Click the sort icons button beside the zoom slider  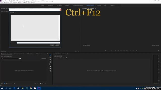pos(14,83)
